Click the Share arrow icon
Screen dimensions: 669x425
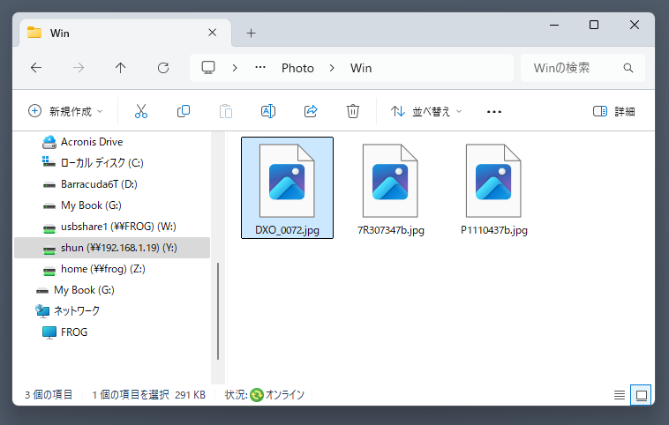click(x=311, y=111)
